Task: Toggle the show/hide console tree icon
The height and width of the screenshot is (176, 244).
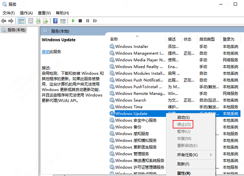Action: (20, 21)
